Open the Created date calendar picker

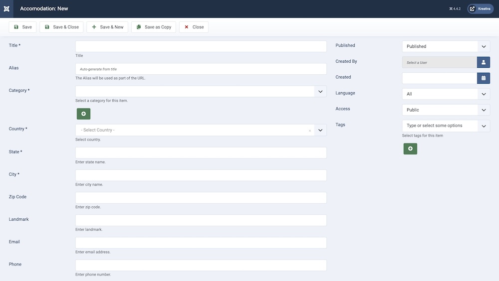(x=483, y=78)
